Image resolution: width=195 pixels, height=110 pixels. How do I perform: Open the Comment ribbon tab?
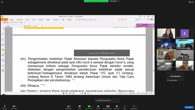coord(19,20)
